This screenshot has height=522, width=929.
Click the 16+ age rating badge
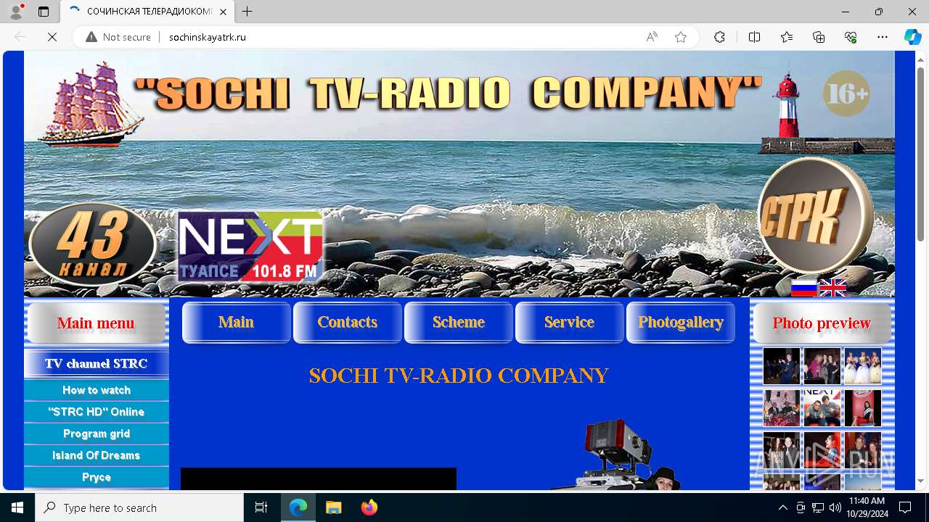coord(846,94)
